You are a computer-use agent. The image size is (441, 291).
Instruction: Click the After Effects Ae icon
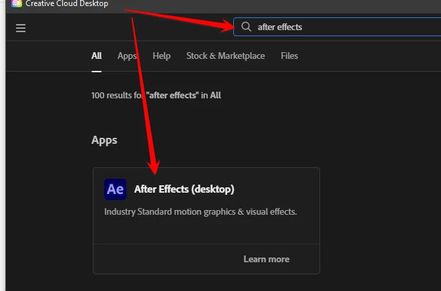pyautogui.click(x=115, y=189)
